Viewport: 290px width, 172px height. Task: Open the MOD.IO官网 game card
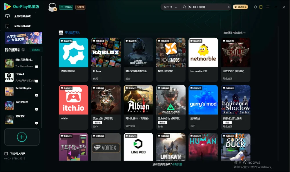(x=73, y=60)
